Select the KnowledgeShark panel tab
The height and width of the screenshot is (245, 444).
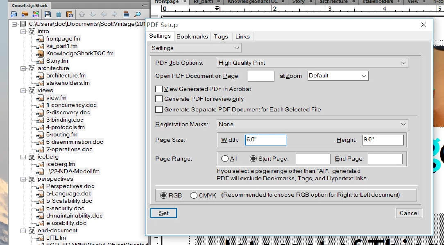pyautogui.click(x=29, y=5)
